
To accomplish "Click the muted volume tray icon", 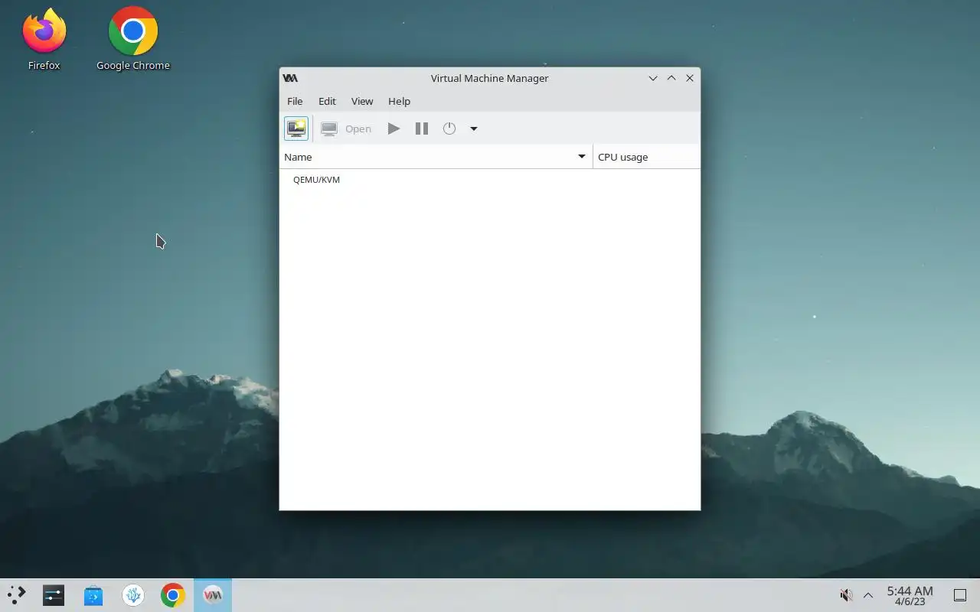I will [846, 595].
